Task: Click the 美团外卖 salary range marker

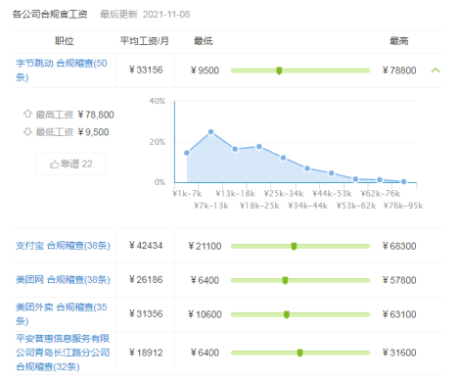Action: 287,314
